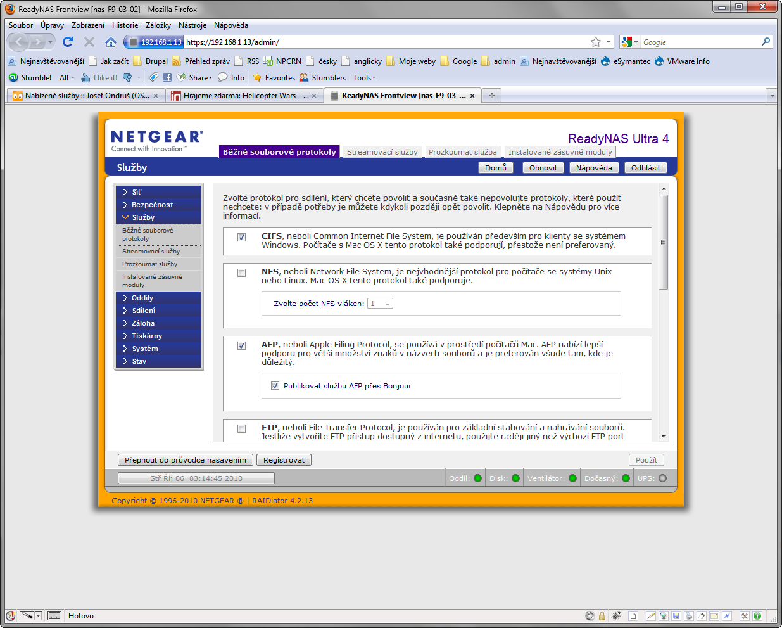Click the Nápověda button
The image size is (782, 628).
pos(594,168)
